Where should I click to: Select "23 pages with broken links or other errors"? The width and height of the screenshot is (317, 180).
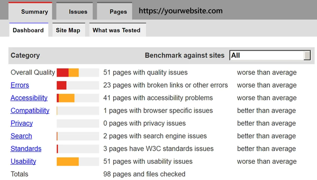click(x=166, y=85)
